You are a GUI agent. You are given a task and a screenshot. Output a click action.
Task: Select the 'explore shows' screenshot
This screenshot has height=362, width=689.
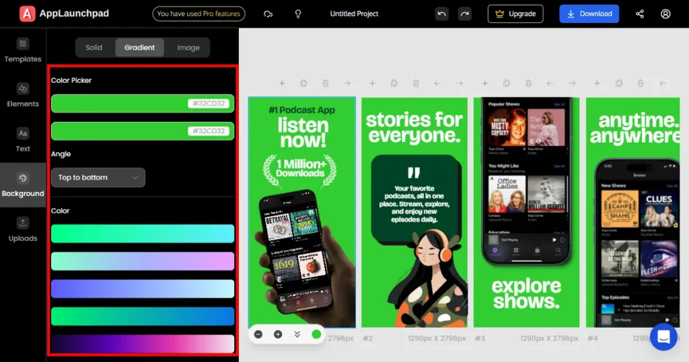(x=526, y=212)
